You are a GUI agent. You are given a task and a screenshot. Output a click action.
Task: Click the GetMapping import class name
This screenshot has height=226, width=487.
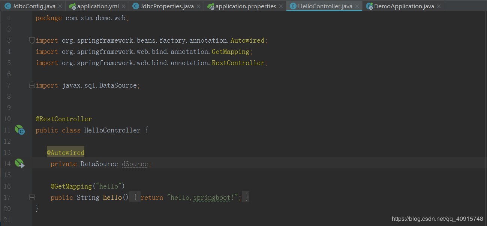click(x=230, y=52)
